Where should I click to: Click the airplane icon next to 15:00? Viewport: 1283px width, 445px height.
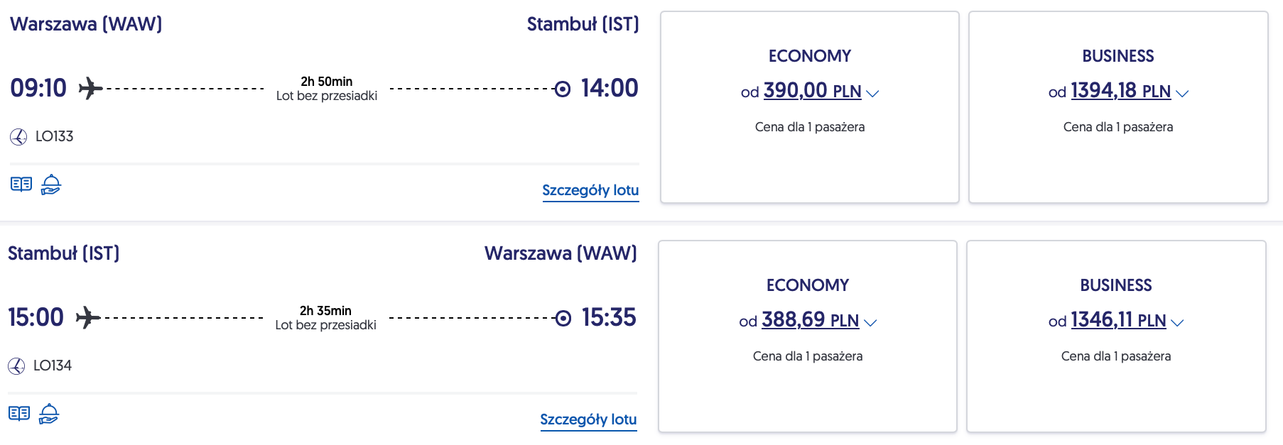pyautogui.click(x=88, y=318)
